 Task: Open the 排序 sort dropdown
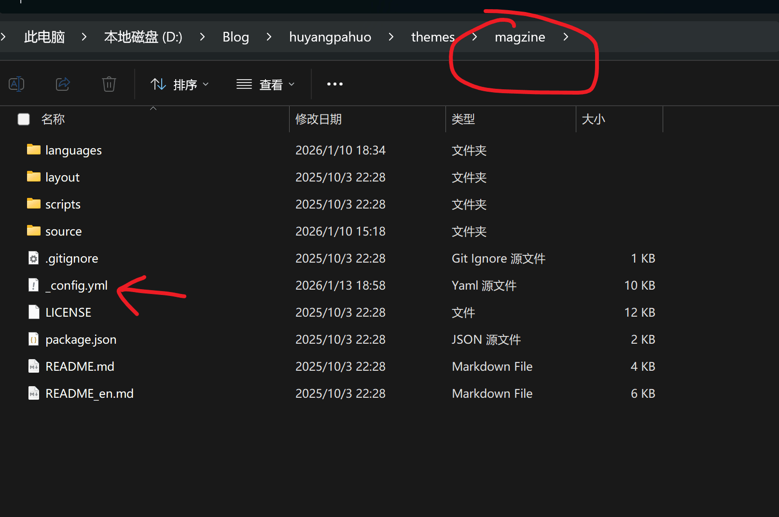(x=180, y=84)
